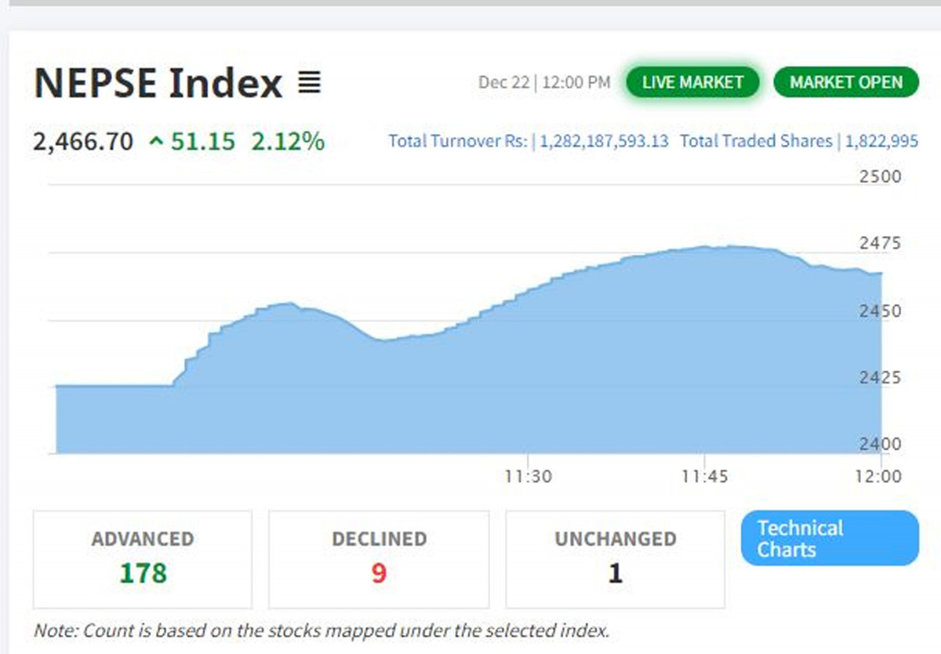Open the index list menu beside NEPSE Index
The height and width of the screenshot is (654, 941).
tap(310, 82)
